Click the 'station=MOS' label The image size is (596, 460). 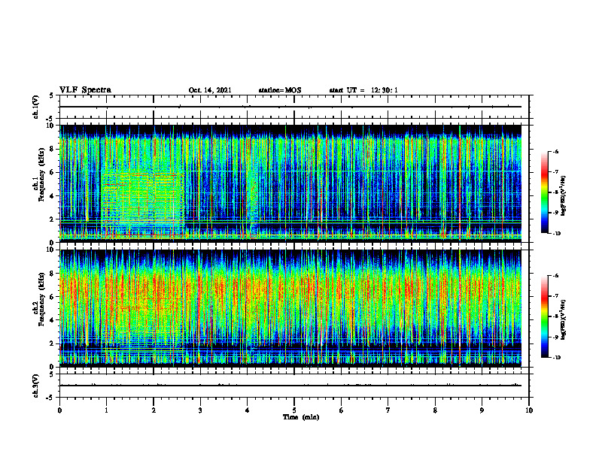tap(280, 90)
